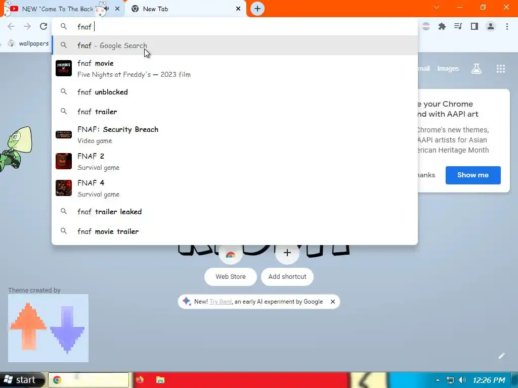Screen dimensions: 518x388
Task: Open File Explorer folder in taskbar
Action: (160, 380)
